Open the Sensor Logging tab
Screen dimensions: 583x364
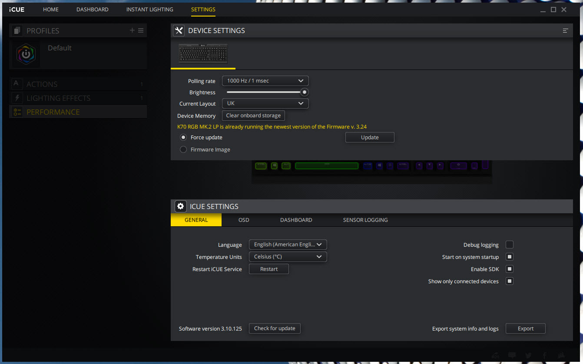coord(365,220)
